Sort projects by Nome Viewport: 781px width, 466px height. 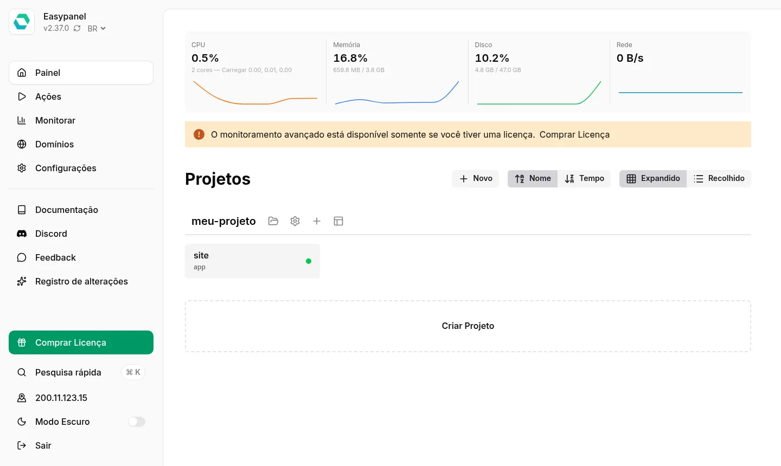[x=533, y=179]
